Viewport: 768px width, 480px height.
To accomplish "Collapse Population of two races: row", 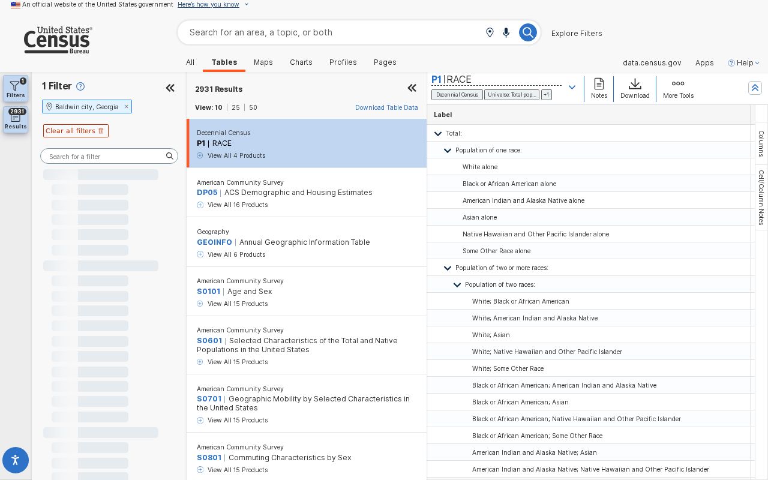I will pyautogui.click(x=457, y=284).
